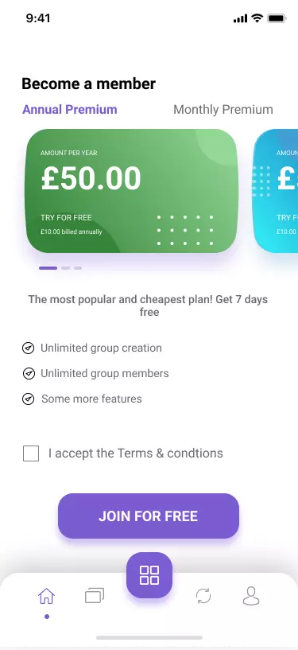Open the cards stack icon in navigation
298x650 pixels.
[95, 596]
